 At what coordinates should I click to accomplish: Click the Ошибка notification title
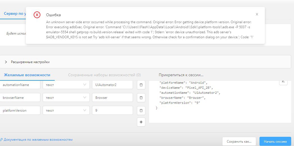(53, 15)
